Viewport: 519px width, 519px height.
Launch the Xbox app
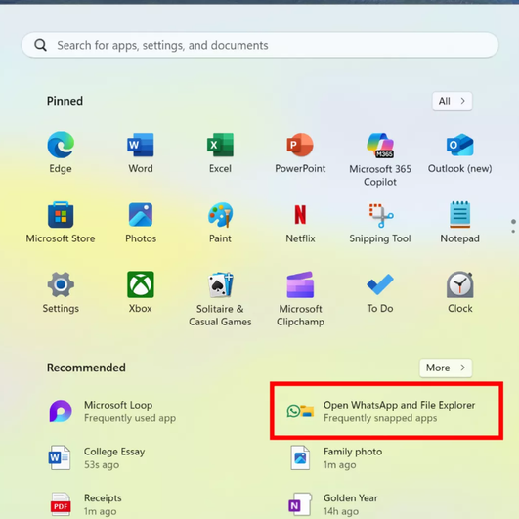141,292
